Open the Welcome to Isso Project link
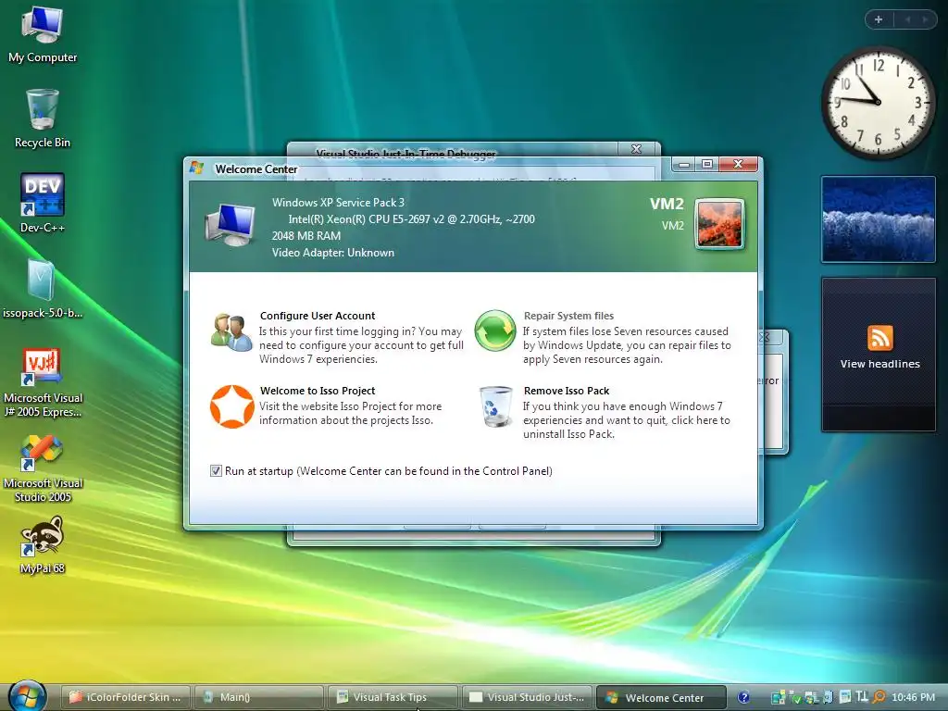Image resolution: width=948 pixels, height=711 pixels. [318, 391]
